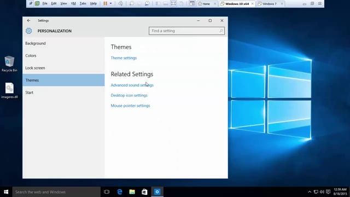Open the Windows Start button
350x197 pixels.
6,192
